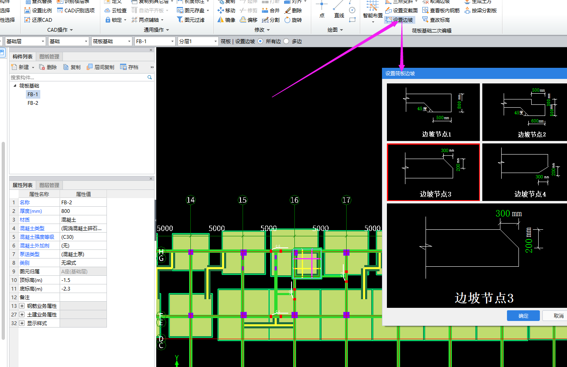Open CAD识别选项 tool
Viewport: 567px width, 367px height.
[x=76, y=11]
